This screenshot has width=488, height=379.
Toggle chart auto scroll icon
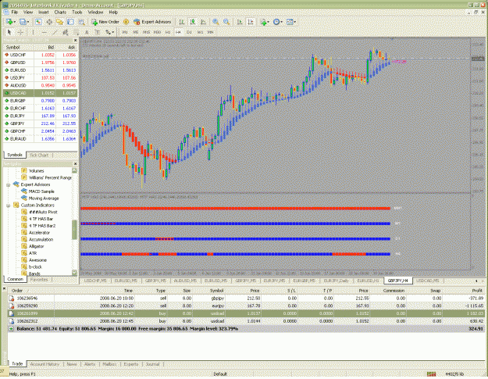[x=240, y=22]
